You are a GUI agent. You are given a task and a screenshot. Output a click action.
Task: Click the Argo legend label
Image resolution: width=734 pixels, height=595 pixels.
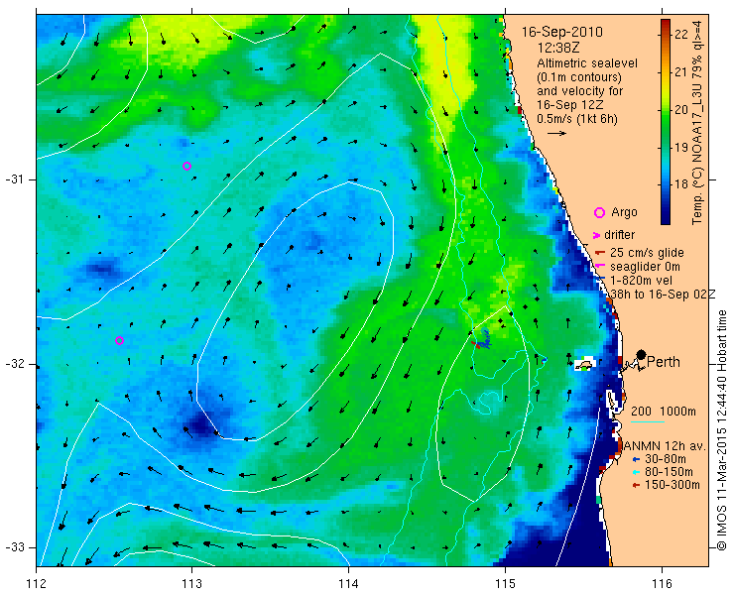pos(624,212)
